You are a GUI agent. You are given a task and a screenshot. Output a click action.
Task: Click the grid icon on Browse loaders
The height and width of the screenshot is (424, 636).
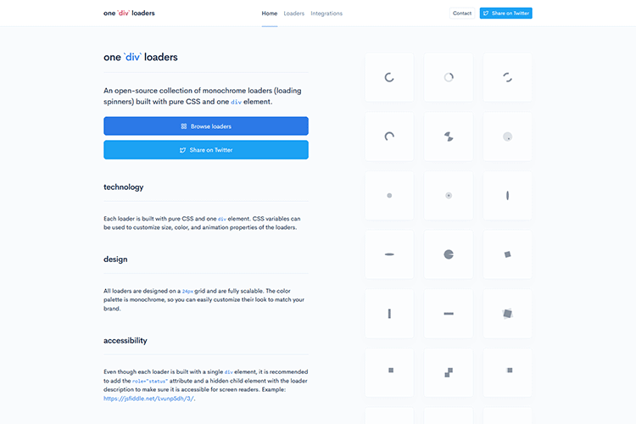[x=184, y=126]
